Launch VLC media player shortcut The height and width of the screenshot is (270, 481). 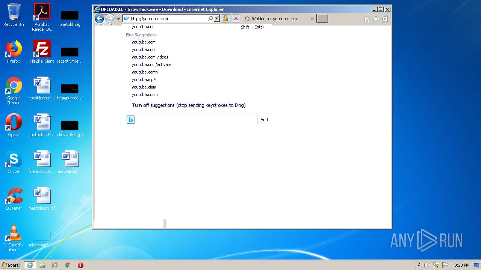click(14, 238)
